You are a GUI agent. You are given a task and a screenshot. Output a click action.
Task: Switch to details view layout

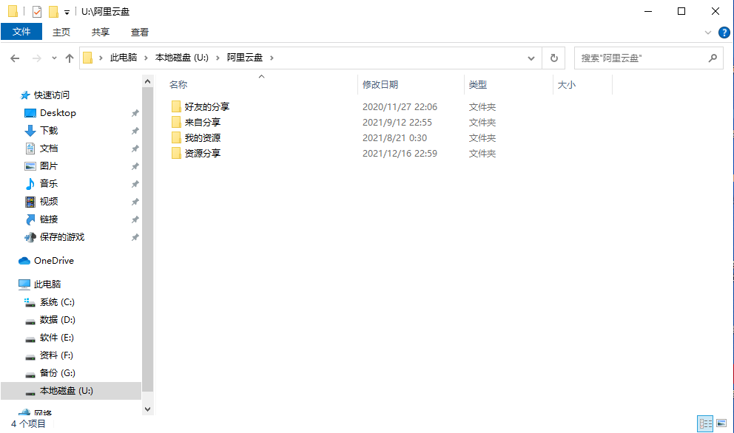[705, 423]
